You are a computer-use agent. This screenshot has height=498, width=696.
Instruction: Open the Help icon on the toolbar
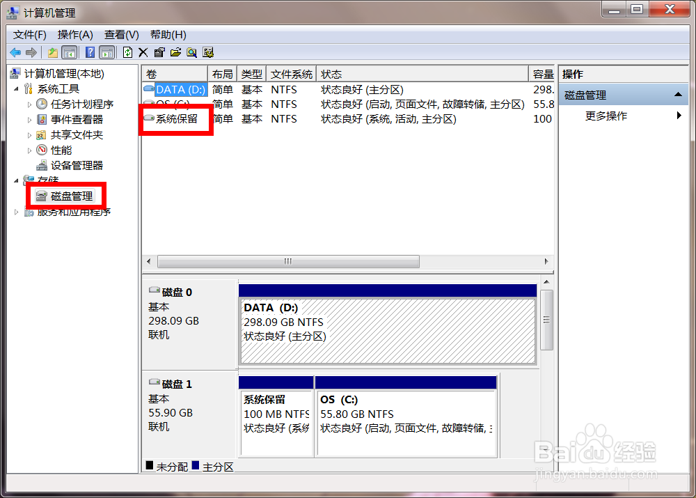89,52
